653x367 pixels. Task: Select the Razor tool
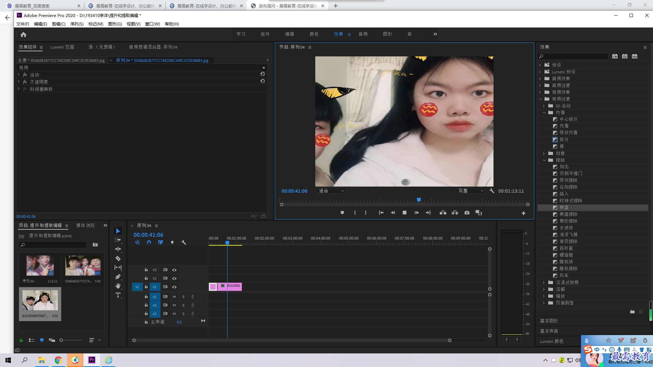tap(118, 258)
